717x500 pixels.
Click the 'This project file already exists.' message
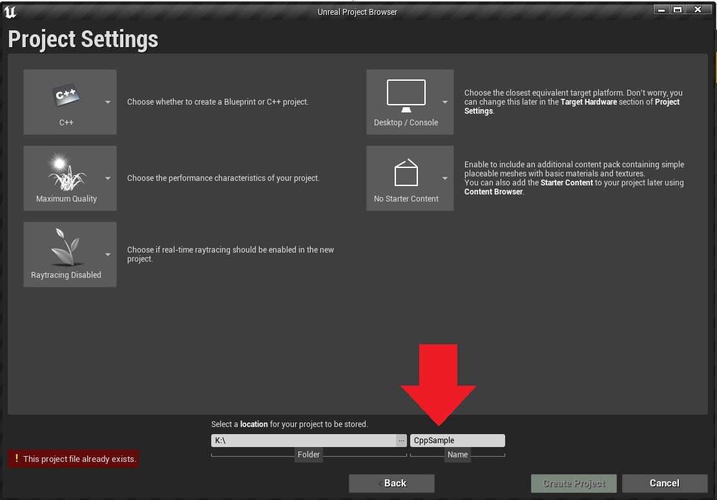coord(79,459)
